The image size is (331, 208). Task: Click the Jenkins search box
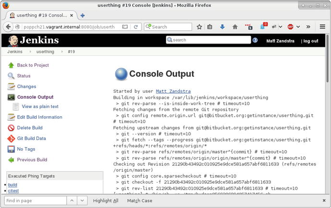pyautogui.click(x=208, y=40)
